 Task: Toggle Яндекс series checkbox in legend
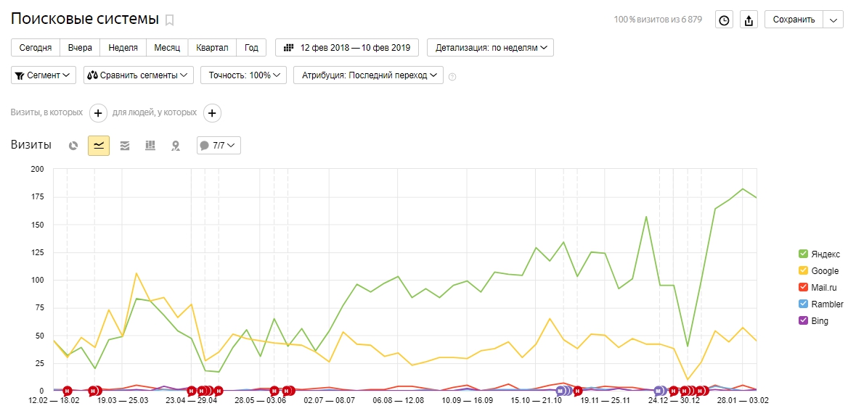(x=803, y=254)
